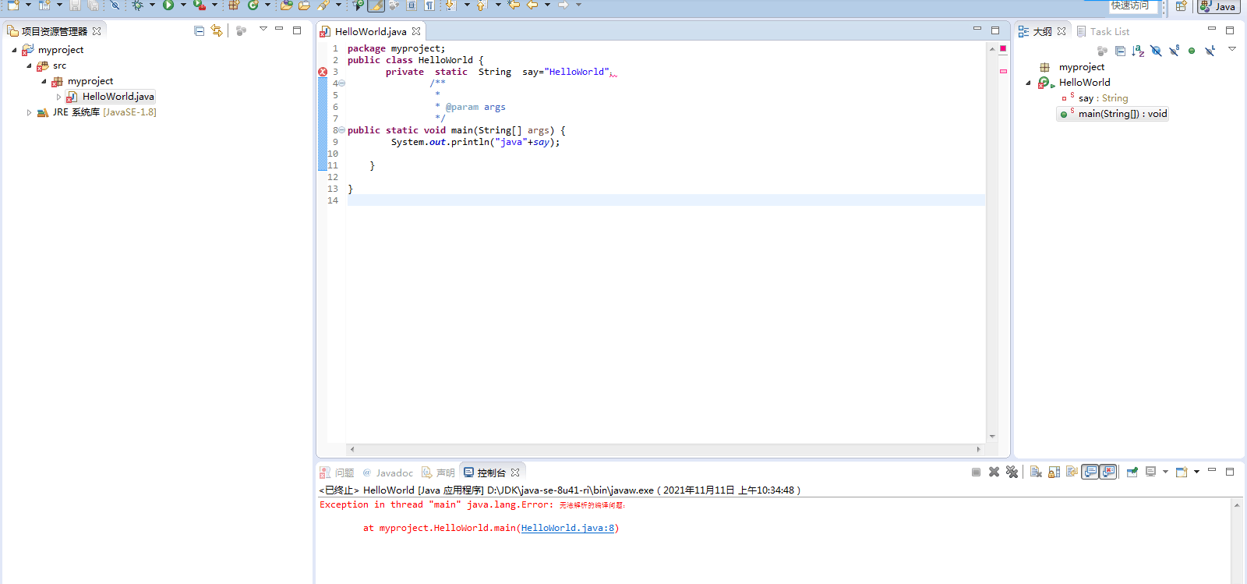The width and height of the screenshot is (1247, 584).
Task: Click Collapse All in Outline toolbar
Action: 1120,51
